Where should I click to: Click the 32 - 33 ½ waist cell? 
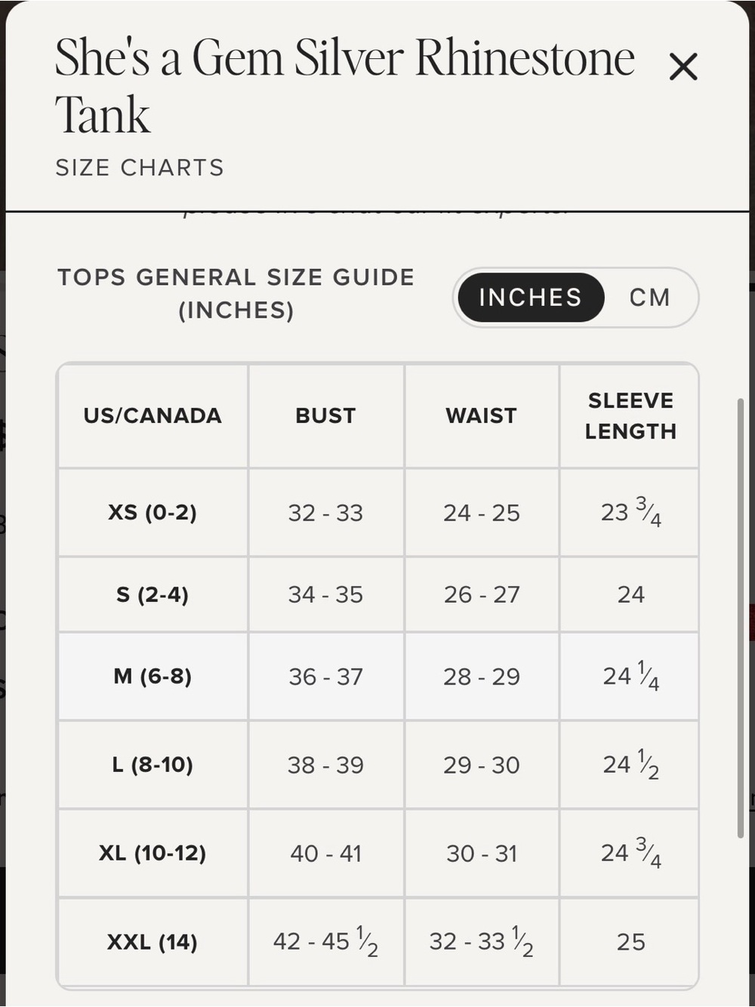point(482,941)
